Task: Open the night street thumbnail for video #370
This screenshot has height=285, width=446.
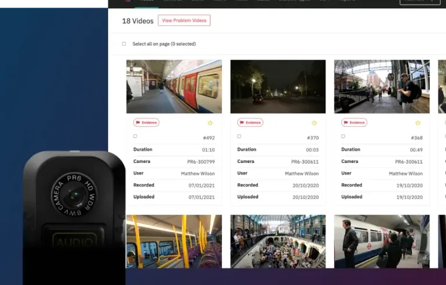Action: pos(278,87)
